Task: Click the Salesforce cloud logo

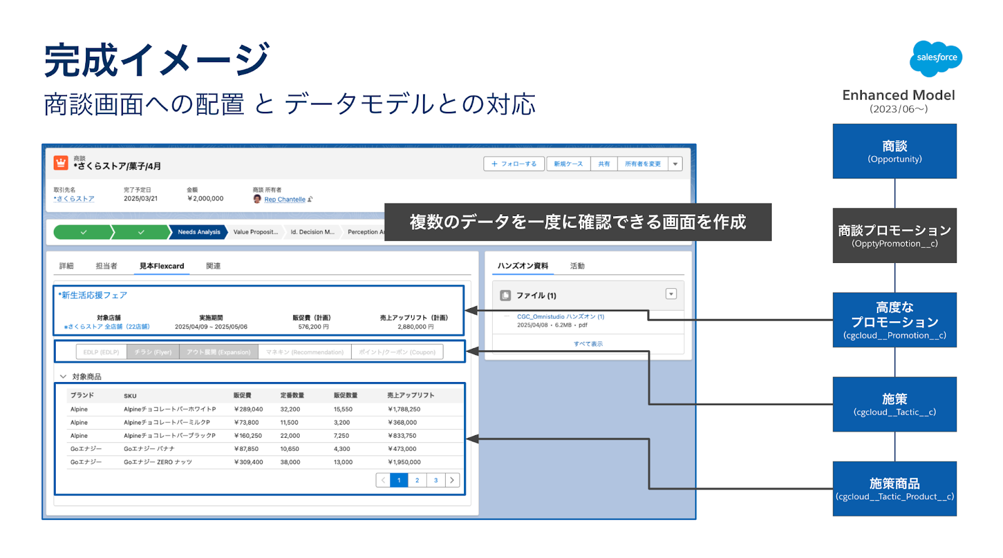Action: pyautogui.click(x=936, y=58)
